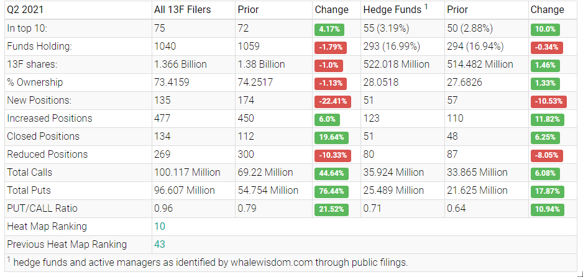Click the Hedge Funds column header
The width and height of the screenshot is (583, 277).
(393, 10)
